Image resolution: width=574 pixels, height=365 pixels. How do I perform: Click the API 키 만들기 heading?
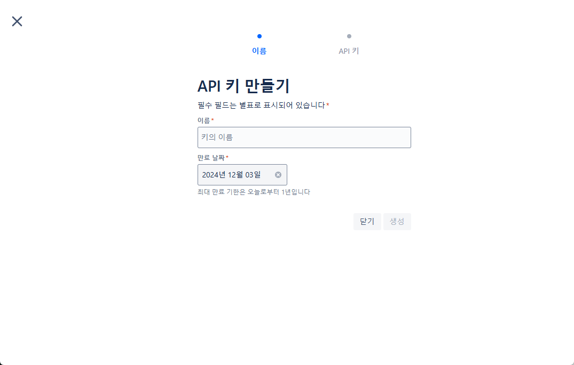[x=243, y=86]
